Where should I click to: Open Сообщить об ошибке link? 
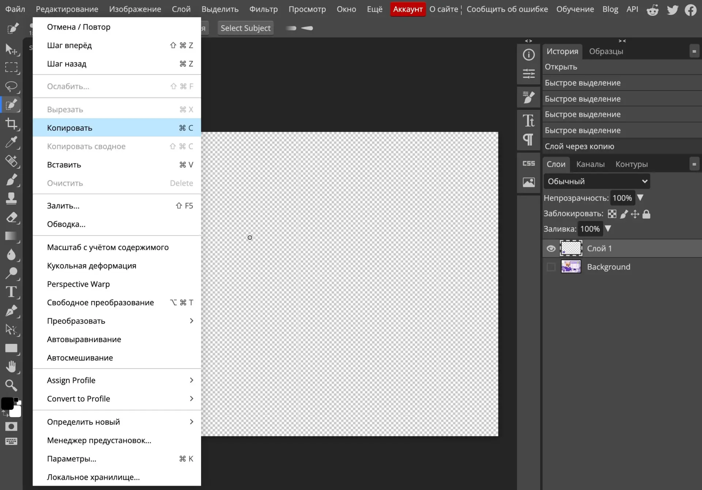[507, 9]
